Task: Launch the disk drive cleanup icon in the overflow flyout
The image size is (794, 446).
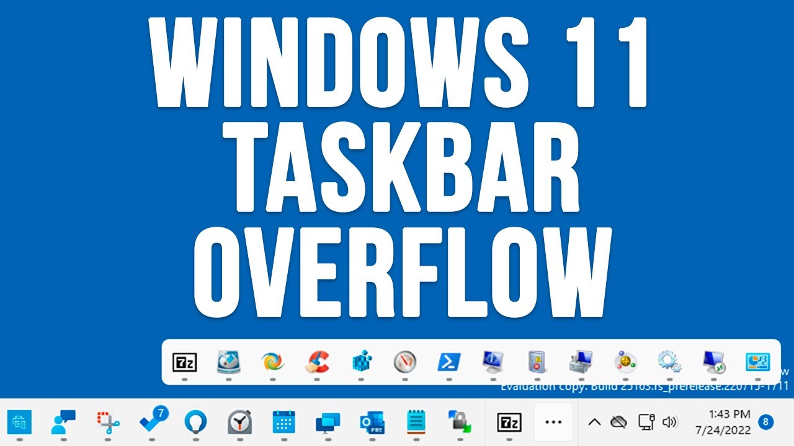Action: tap(228, 362)
